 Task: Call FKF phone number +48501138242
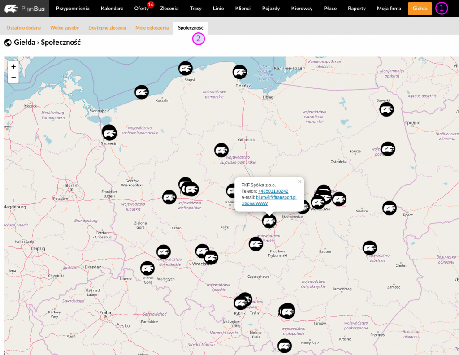tap(273, 191)
